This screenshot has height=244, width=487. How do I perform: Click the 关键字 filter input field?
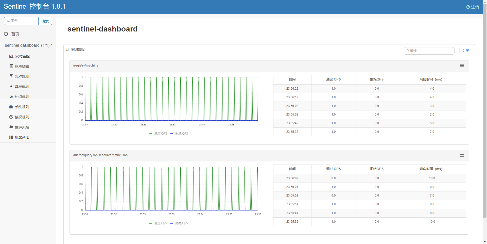[x=429, y=51]
